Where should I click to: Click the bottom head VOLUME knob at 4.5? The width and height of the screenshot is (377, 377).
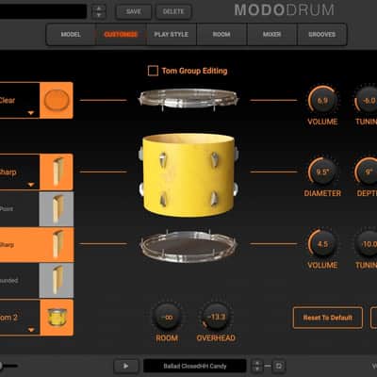tap(322, 244)
